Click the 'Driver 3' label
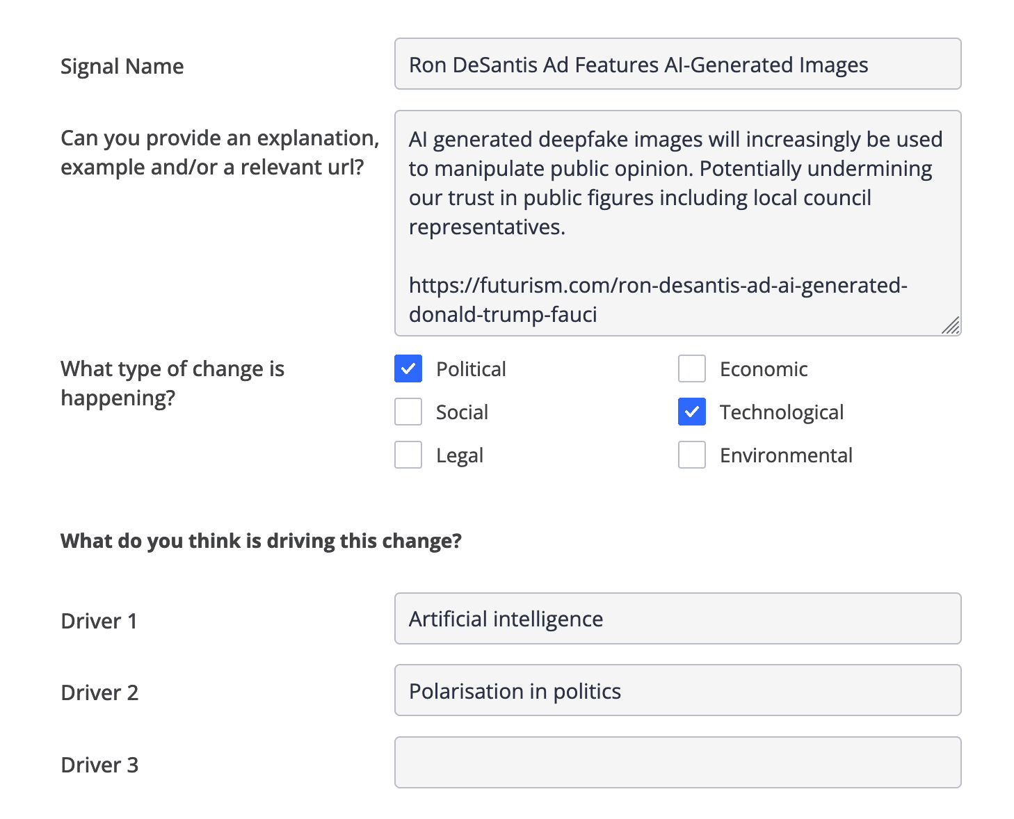The height and width of the screenshot is (819, 1014). click(100, 765)
